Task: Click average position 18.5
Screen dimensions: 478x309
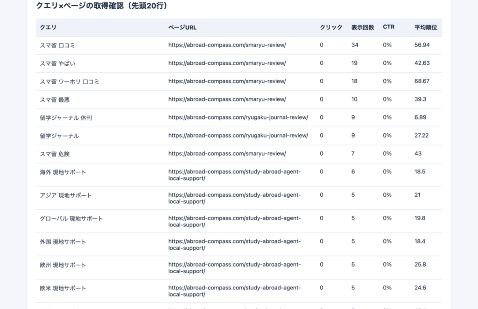Action: 420,172
